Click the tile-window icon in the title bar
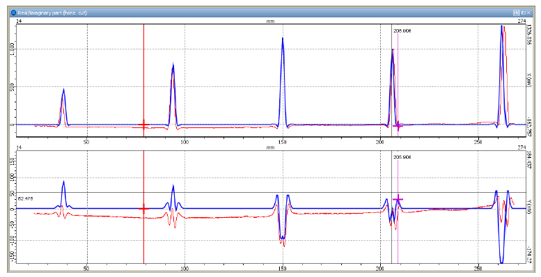This screenshot has width=541, height=277. pos(516,13)
